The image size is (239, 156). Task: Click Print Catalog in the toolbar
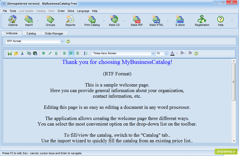tap(92, 21)
